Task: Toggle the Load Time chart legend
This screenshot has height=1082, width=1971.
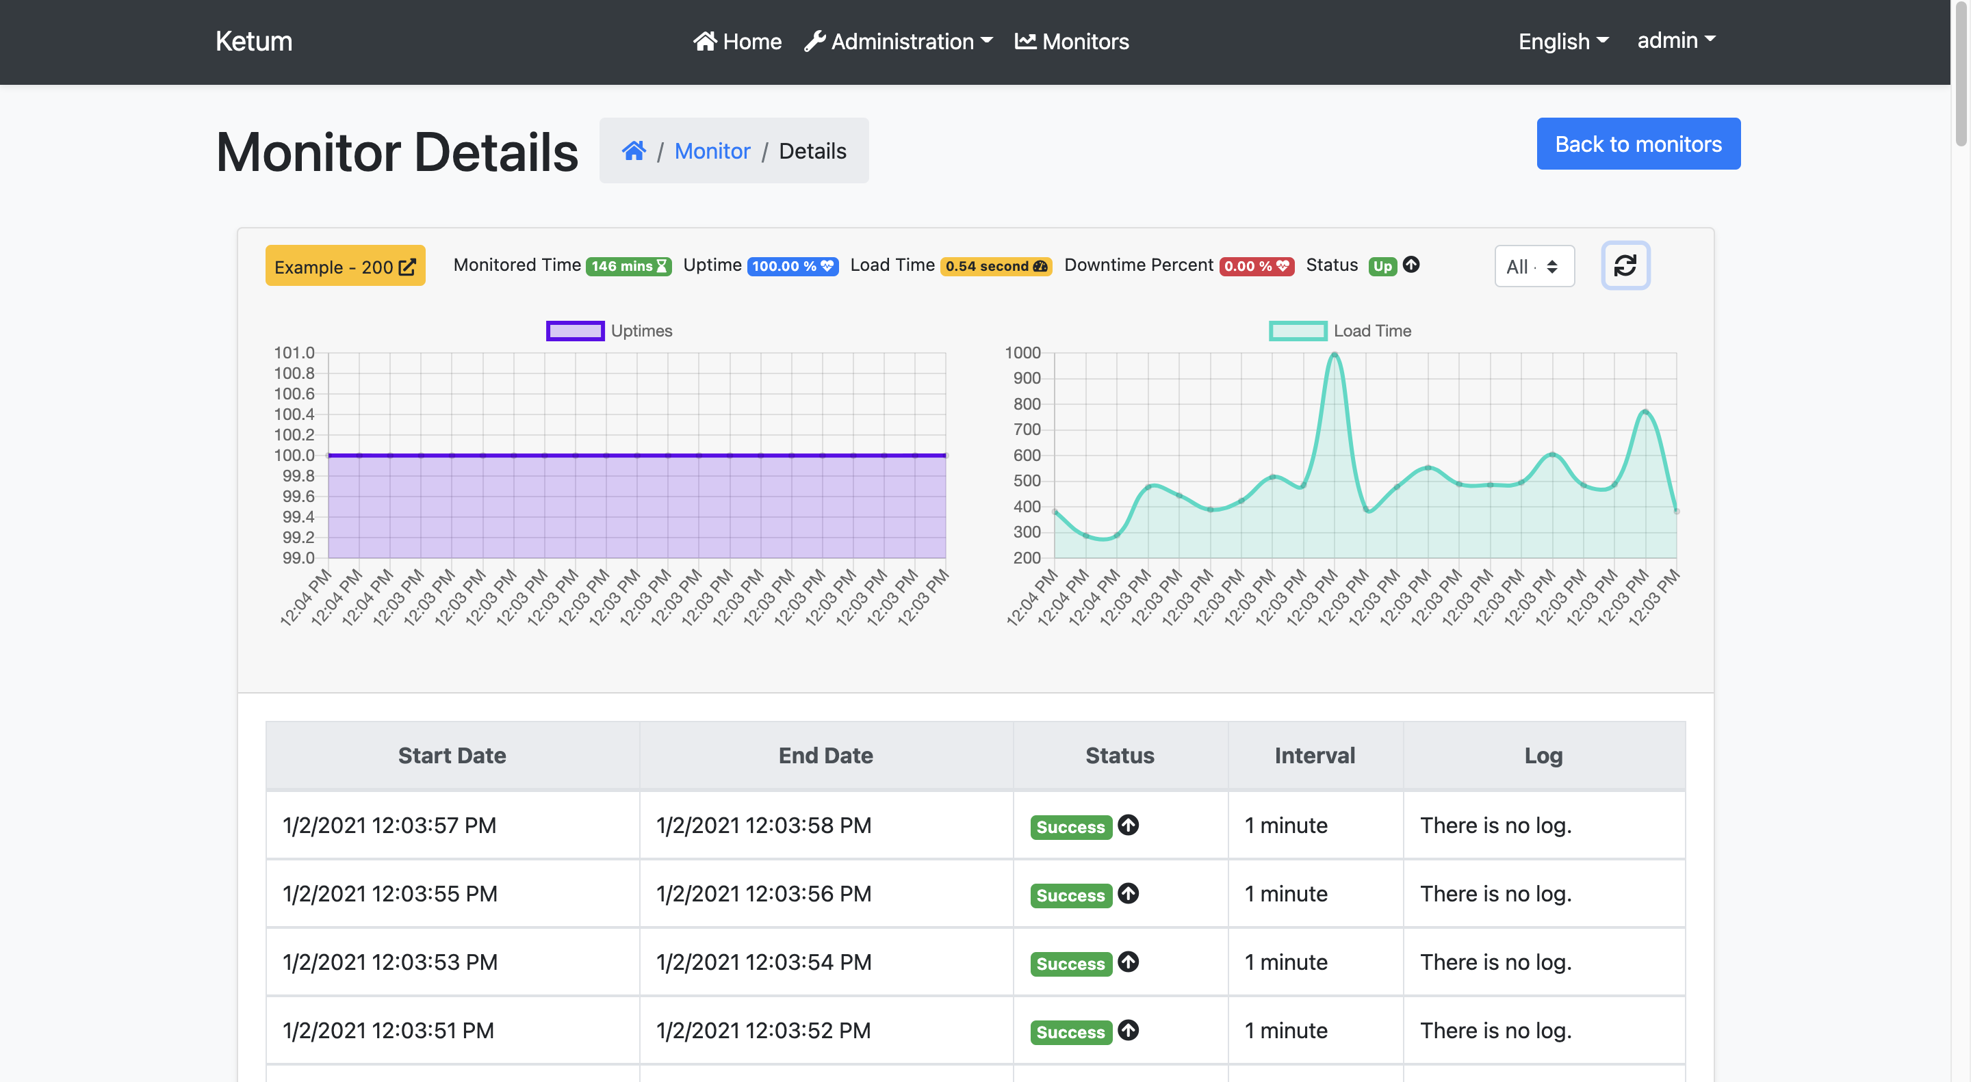Action: coord(1339,330)
